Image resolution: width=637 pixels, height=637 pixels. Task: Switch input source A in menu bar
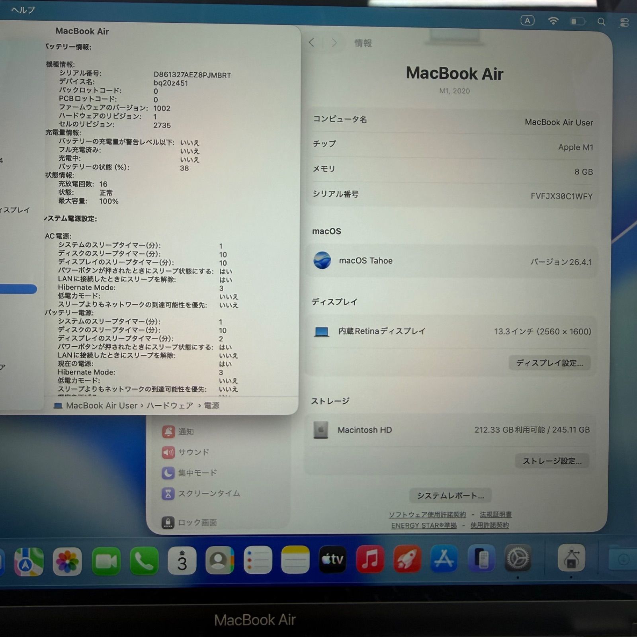point(528,21)
